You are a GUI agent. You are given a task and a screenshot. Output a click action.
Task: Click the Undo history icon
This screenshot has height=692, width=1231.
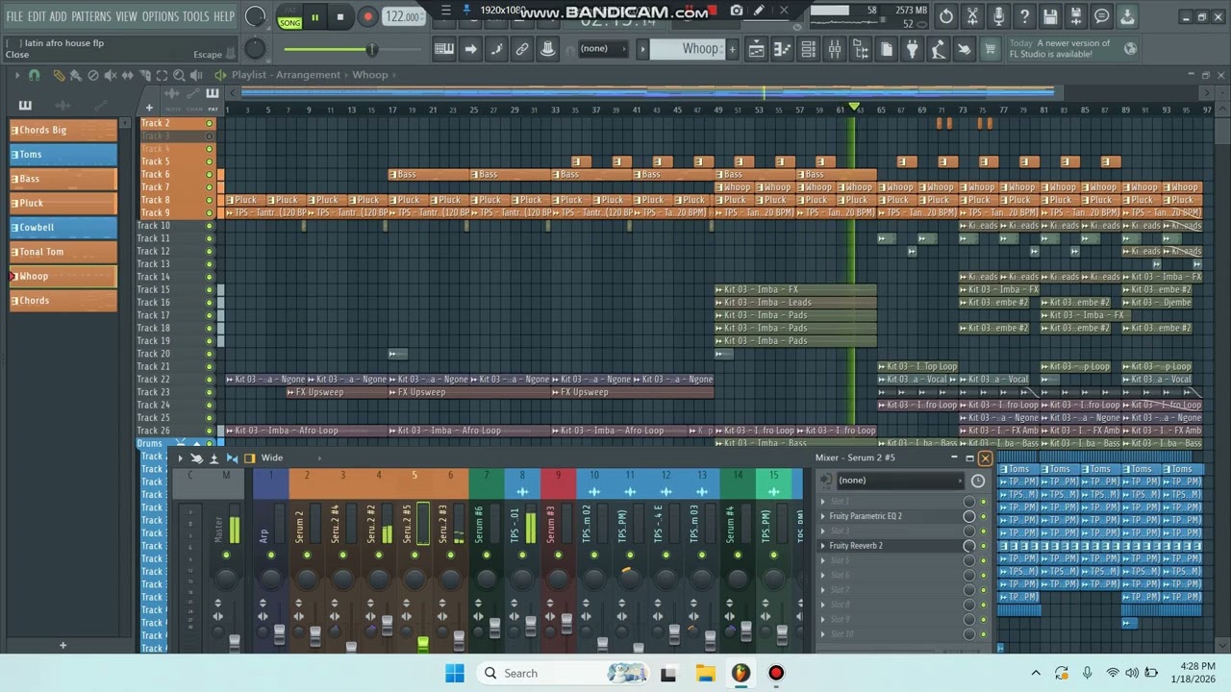coord(946,16)
